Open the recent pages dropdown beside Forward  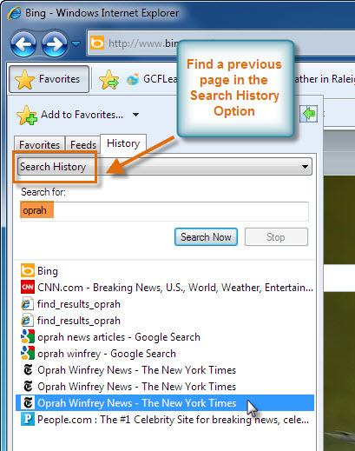point(76,43)
